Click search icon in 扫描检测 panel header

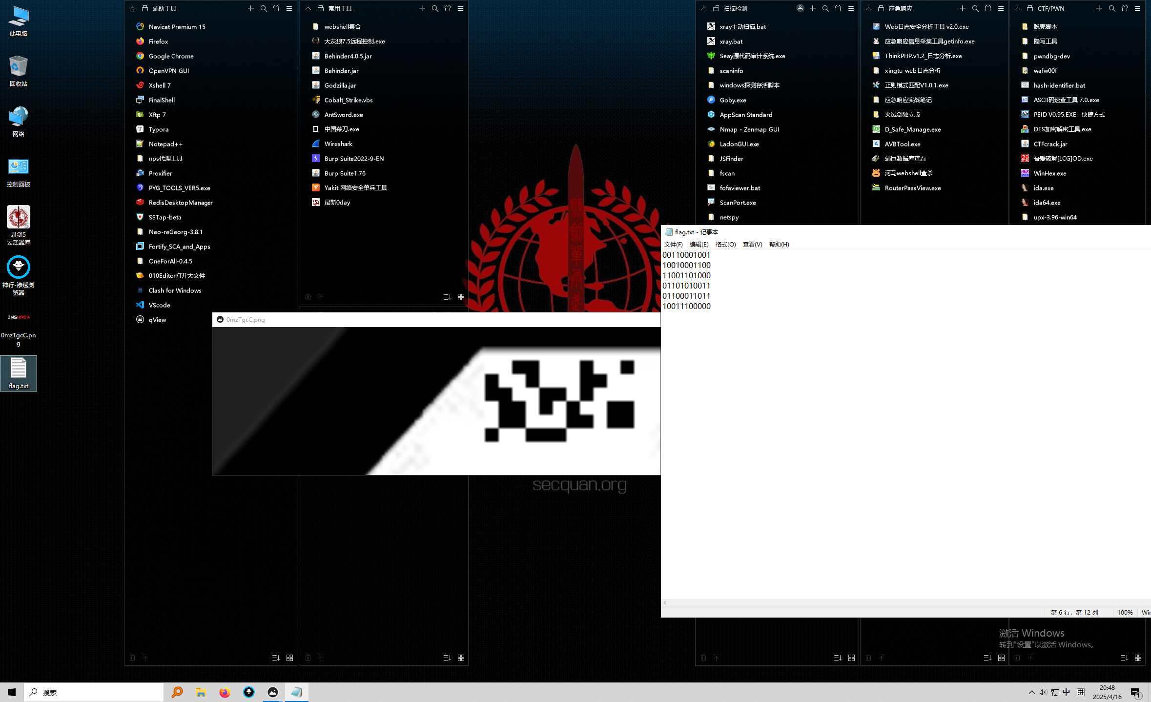tap(825, 8)
